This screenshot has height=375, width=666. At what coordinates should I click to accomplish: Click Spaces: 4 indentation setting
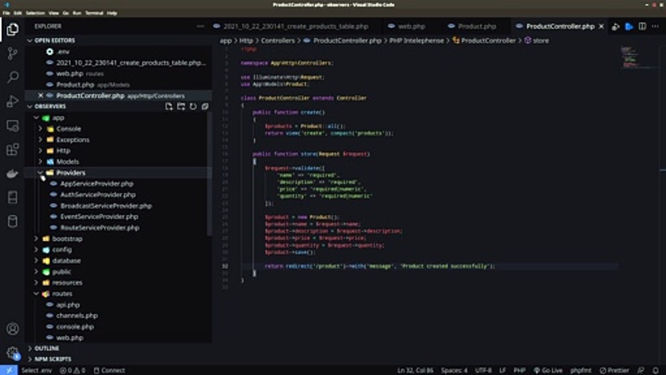454,370
